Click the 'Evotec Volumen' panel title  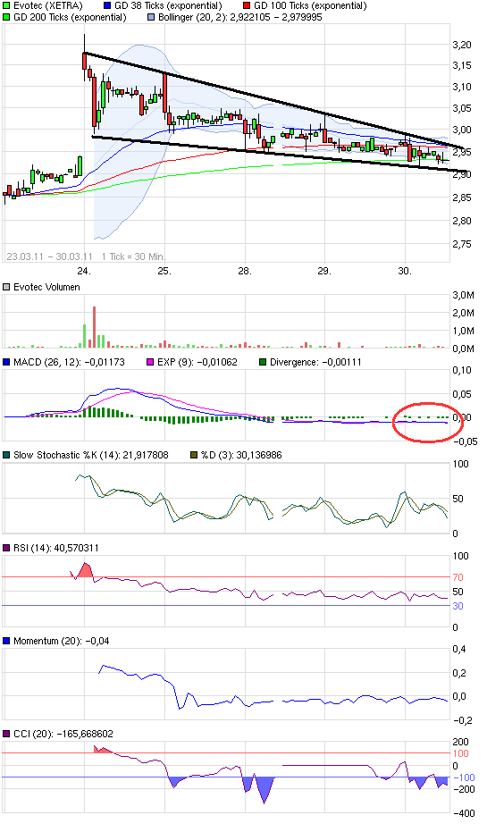tap(46, 287)
